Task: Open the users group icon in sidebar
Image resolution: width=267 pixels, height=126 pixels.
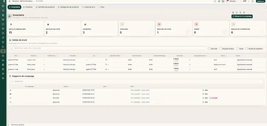Action: [3, 74]
